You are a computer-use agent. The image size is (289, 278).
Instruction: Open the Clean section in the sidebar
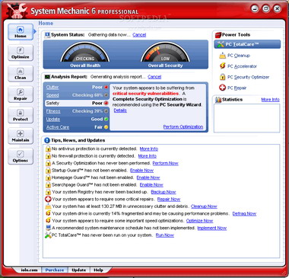coord(21,74)
